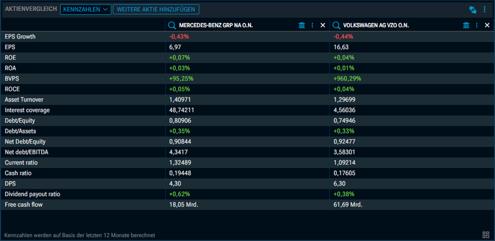The height and width of the screenshot is (241, 495).
Task: Click Mercedes Cash ratio value 0,19448
Action: point(180,173)
